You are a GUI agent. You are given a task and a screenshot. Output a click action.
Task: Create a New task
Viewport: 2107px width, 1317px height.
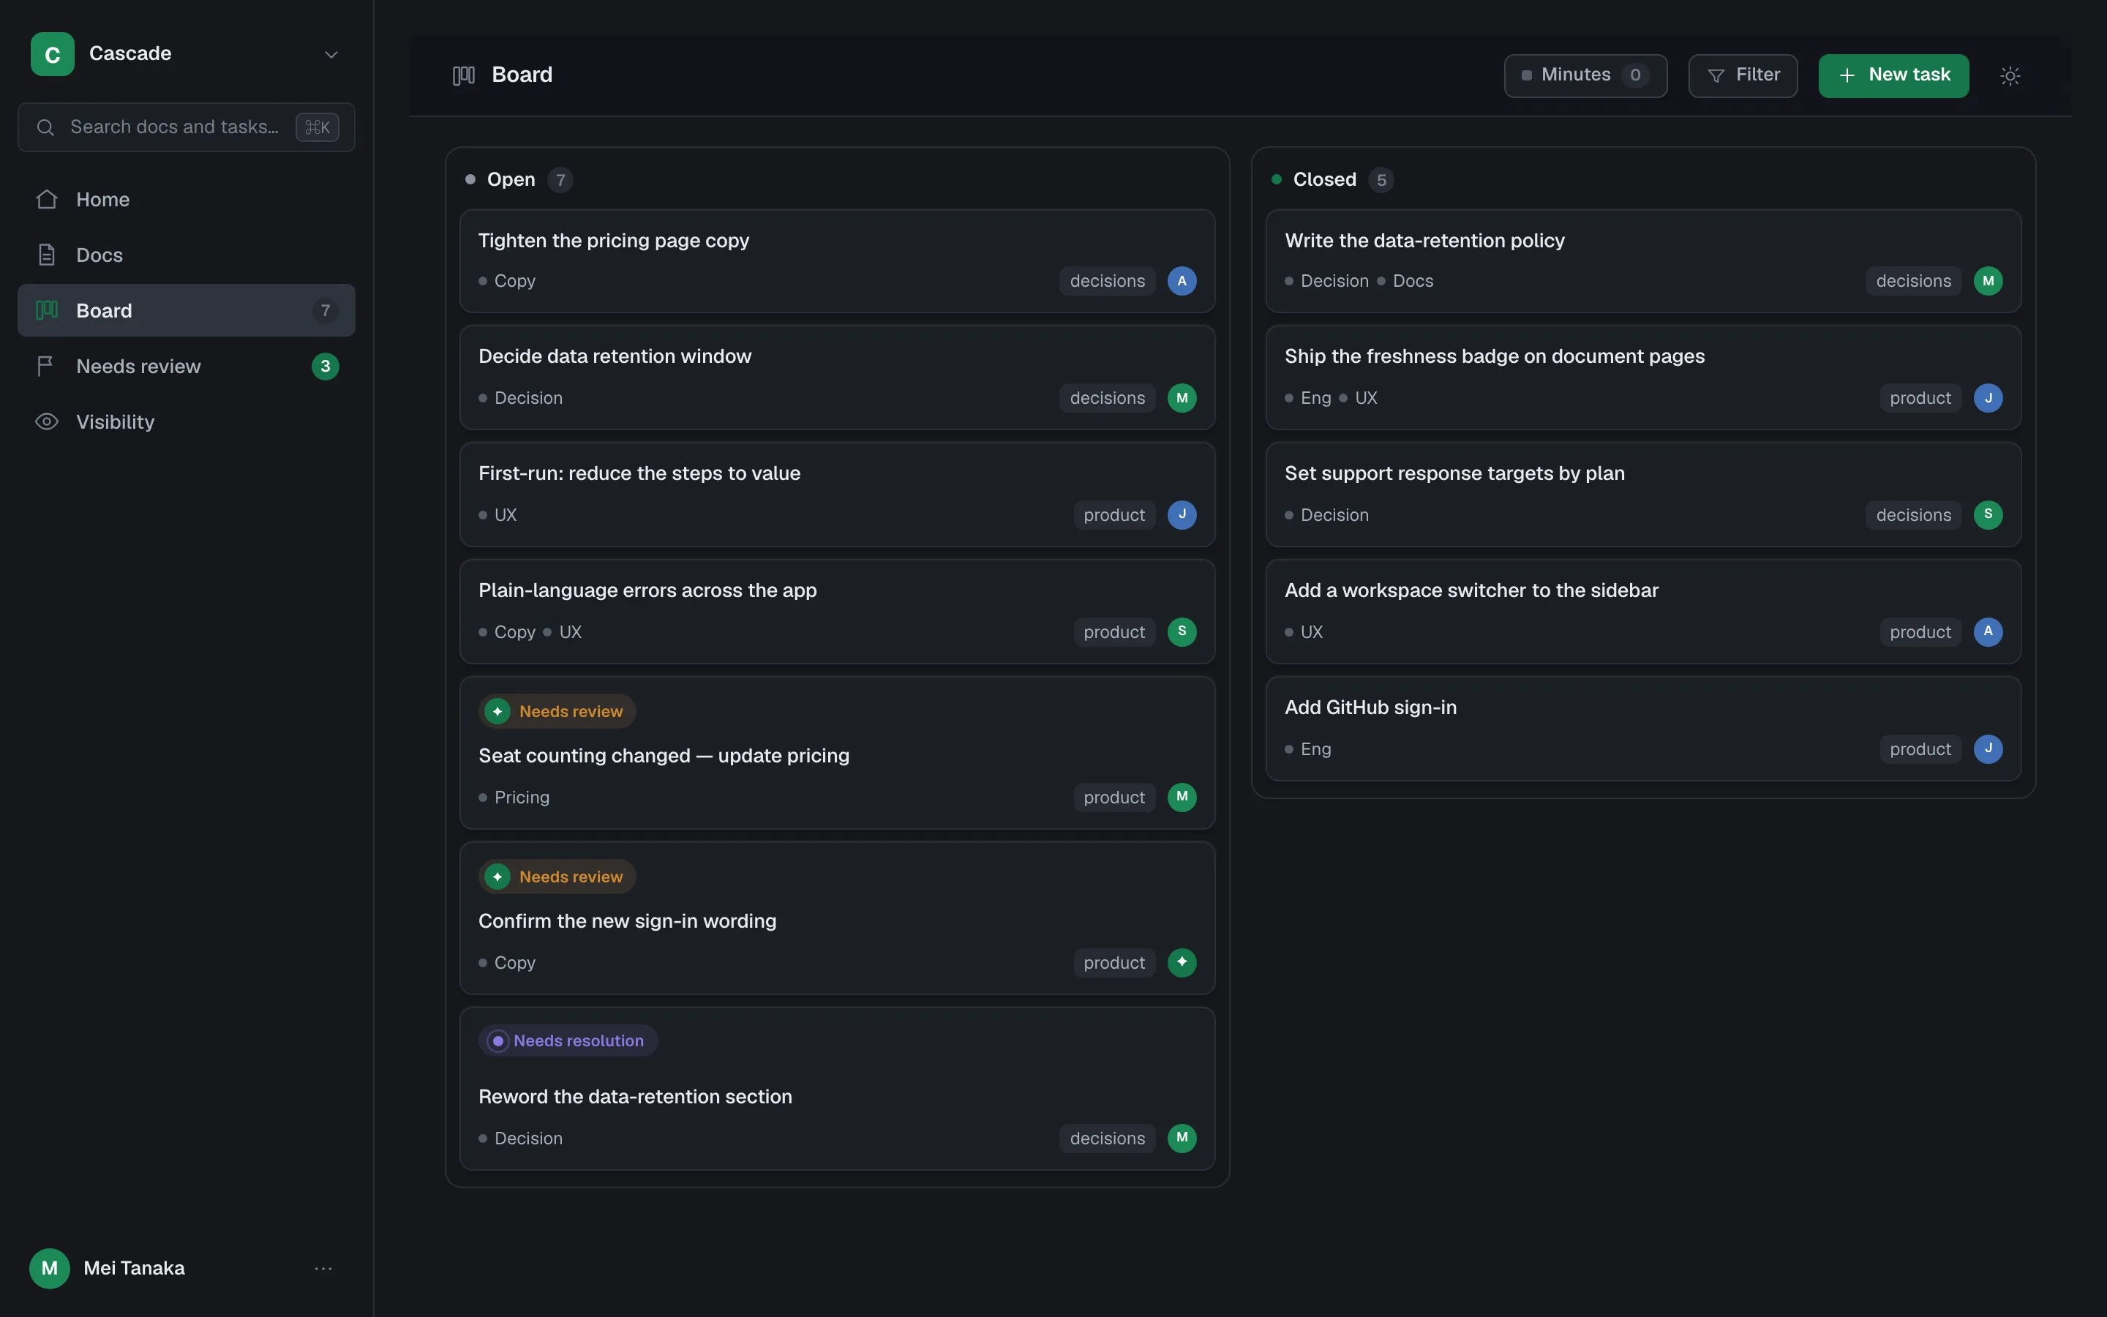click(1893, 76)
